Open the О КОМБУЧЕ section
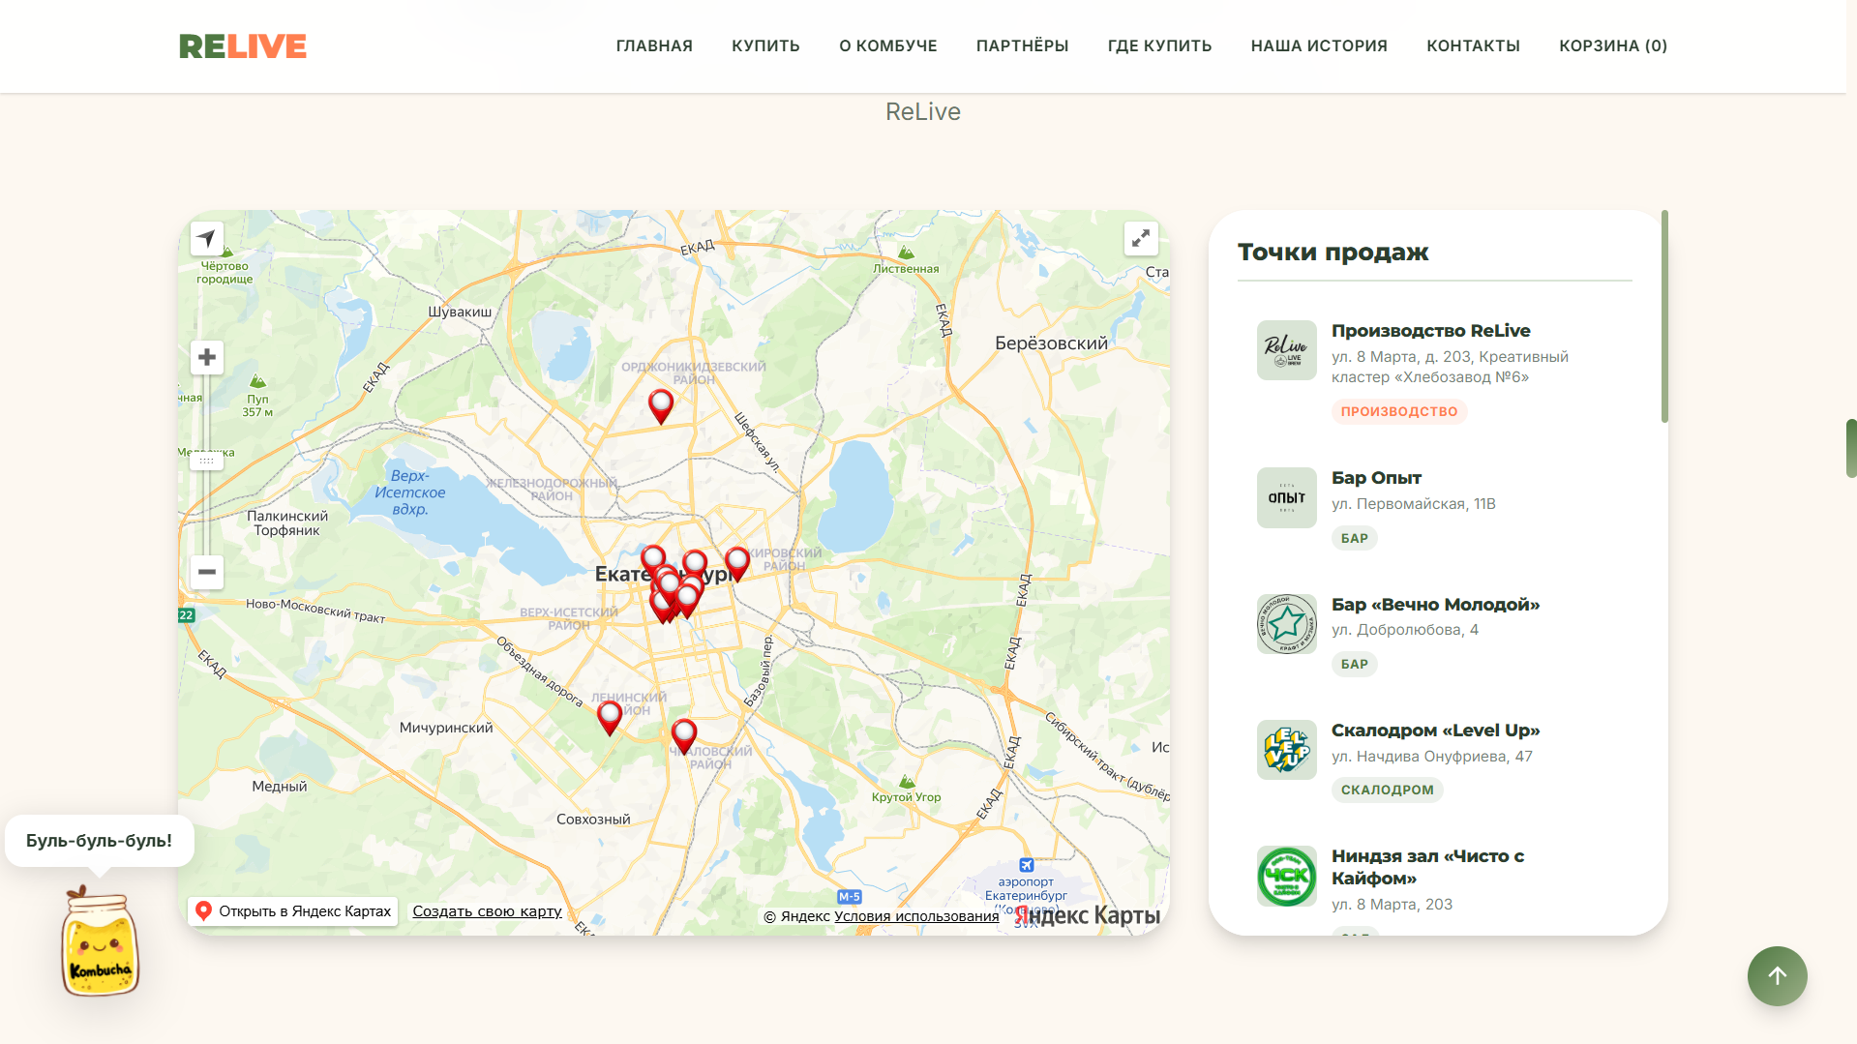This screenshot has width=1857, height=1044. point(888,46)
